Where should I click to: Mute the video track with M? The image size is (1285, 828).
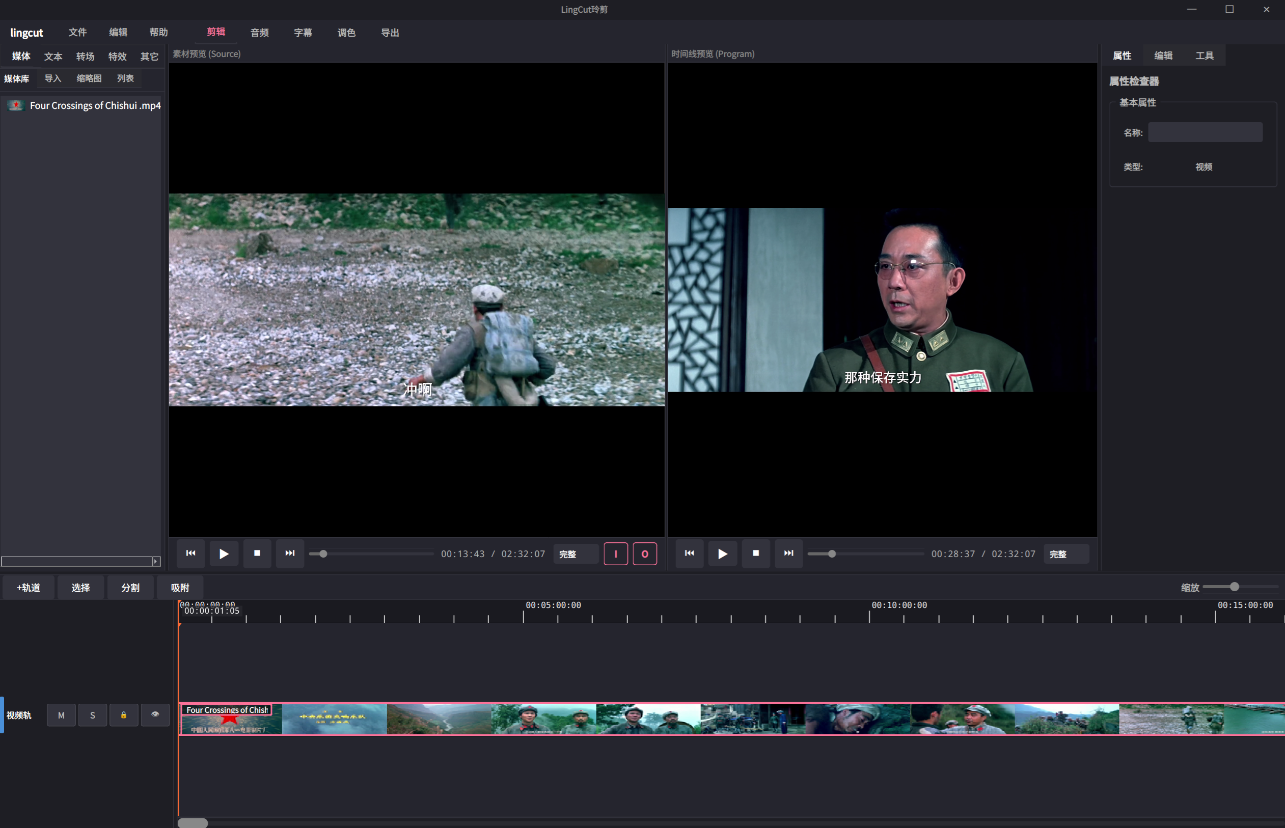pos(61,715)
